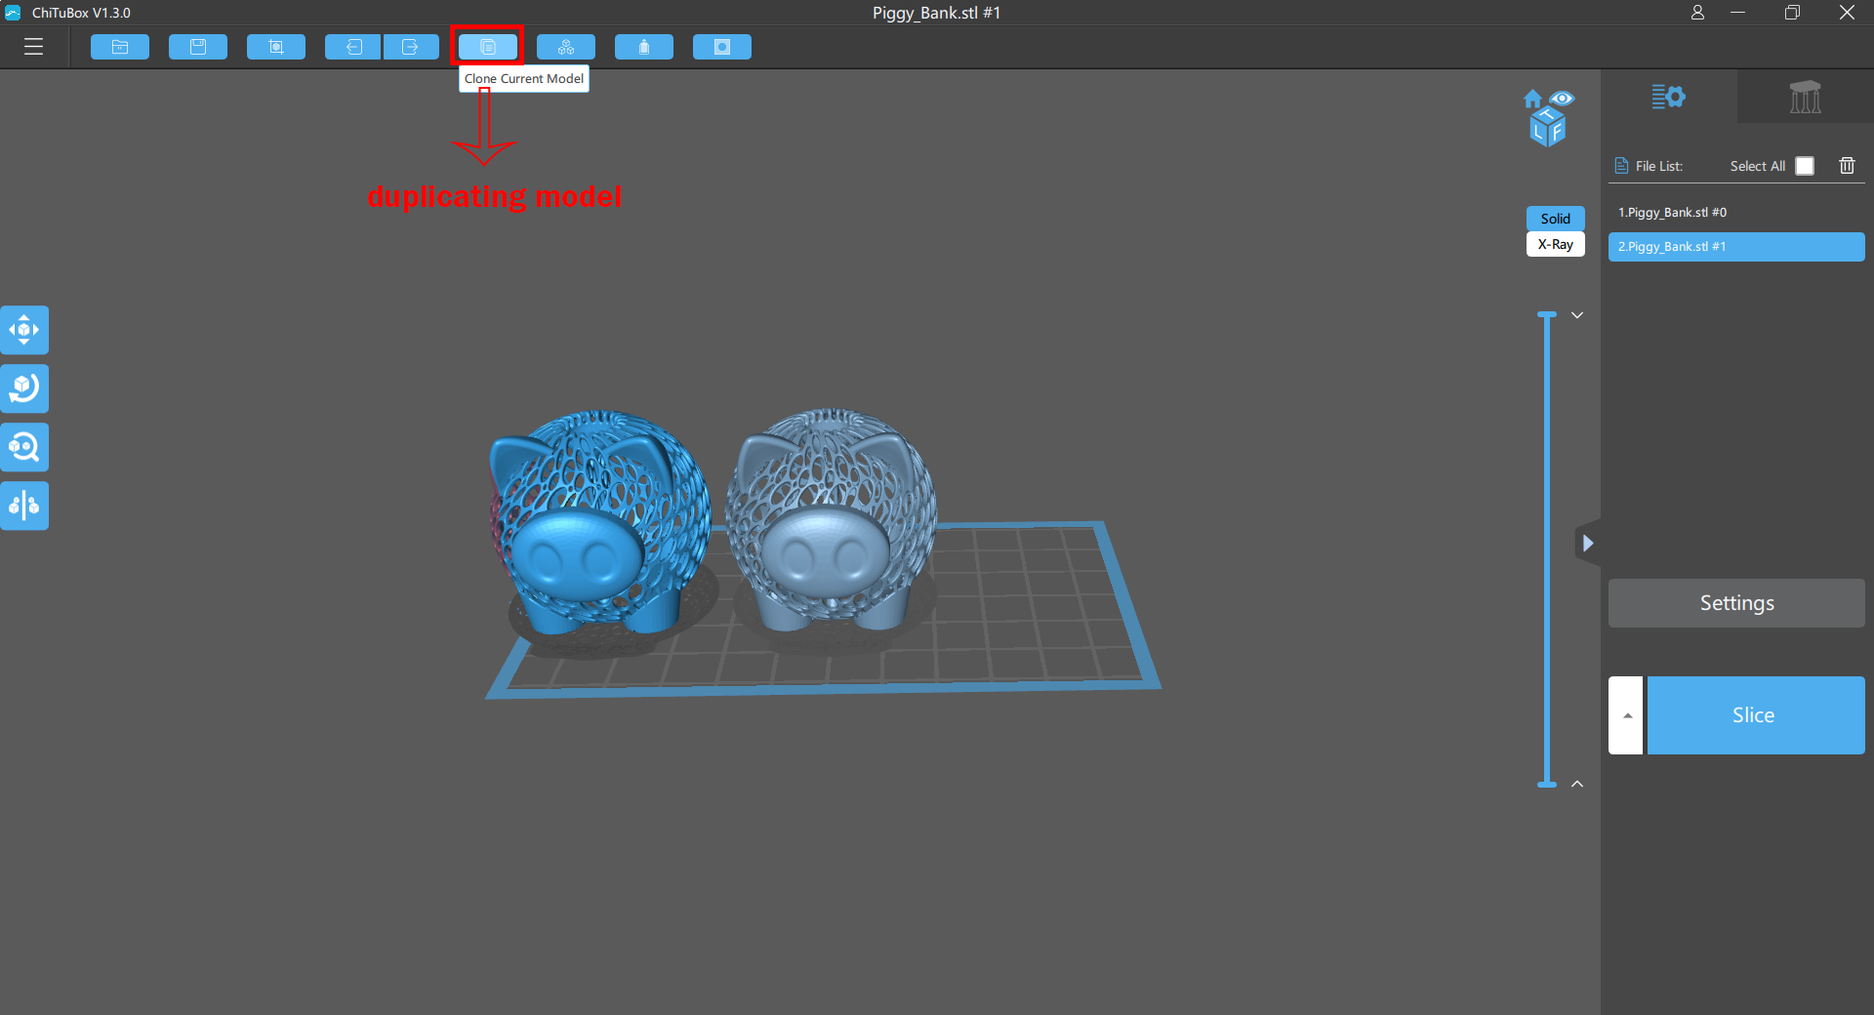This screenshot has height=1015, width=1874.
Task: Switch view mode to Solid
Action: point(1555,219)
